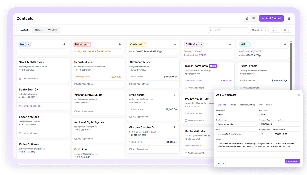Image resolution: width=307 pixels, height=175 pixels.
Task: Add appointment for Takeshi Yamamoto
Action: point(194,88)
